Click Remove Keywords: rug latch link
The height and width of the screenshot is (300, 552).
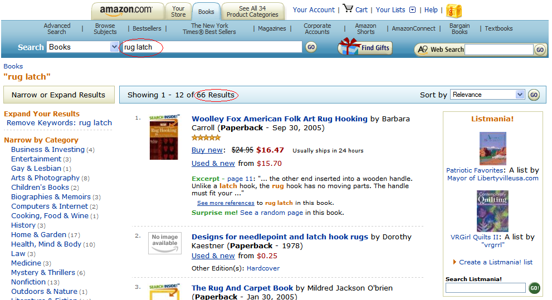coord(59,123)
